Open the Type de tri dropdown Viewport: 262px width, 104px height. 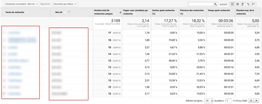[65, 4]
